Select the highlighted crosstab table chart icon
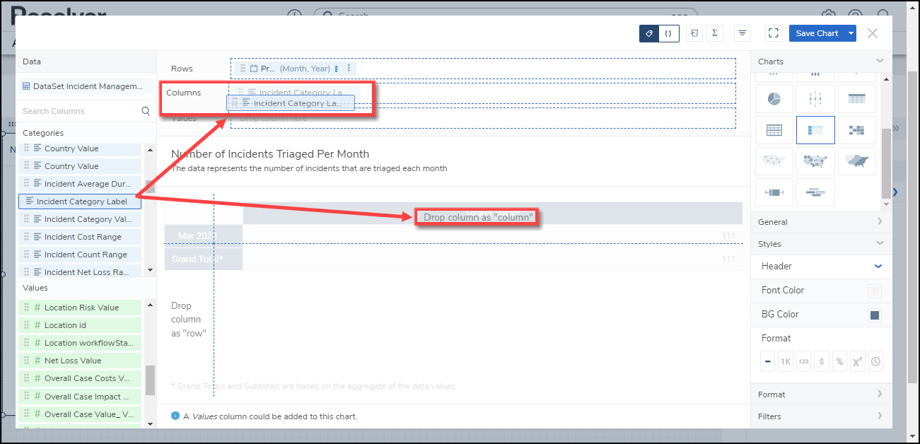Screen dimensions: 920x444 click(x=815, y=130)
